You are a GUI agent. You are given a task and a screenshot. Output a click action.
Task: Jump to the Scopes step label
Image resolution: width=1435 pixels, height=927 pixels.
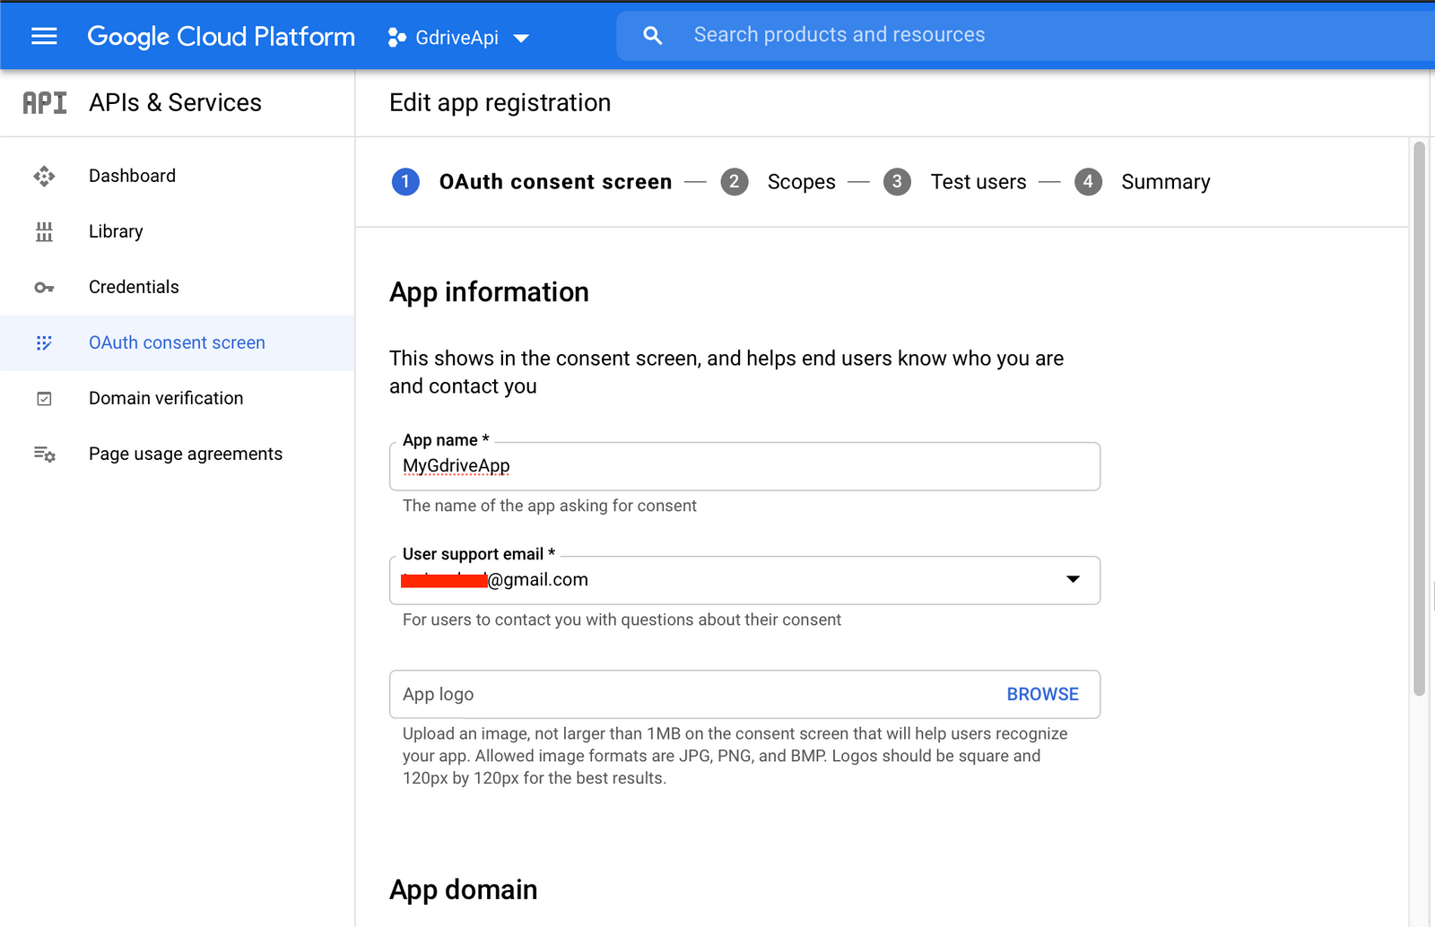[x=801, y=182]
